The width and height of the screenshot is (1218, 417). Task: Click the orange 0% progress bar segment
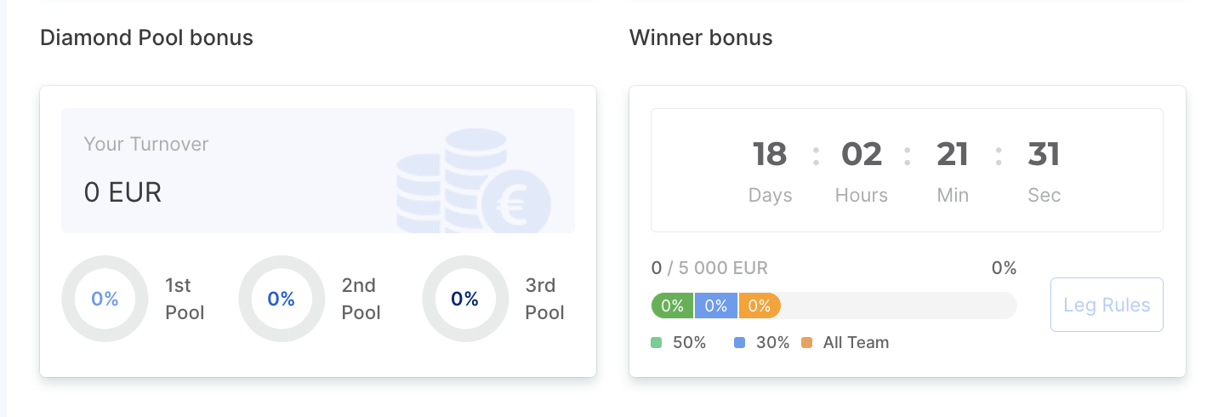click(x=759, y=306)
